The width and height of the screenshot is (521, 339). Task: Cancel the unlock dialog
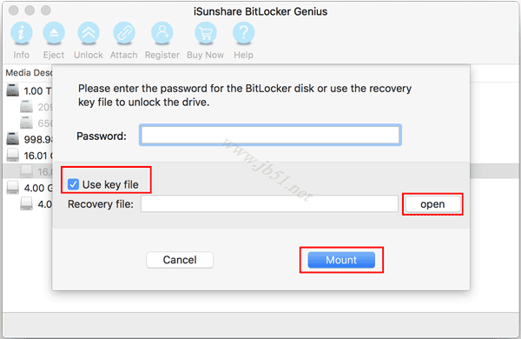point(180,260)
